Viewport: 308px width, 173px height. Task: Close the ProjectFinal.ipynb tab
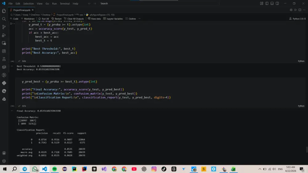[x=33, y=10]
